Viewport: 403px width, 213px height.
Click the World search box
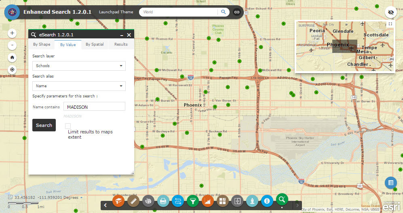pos(178,12)
